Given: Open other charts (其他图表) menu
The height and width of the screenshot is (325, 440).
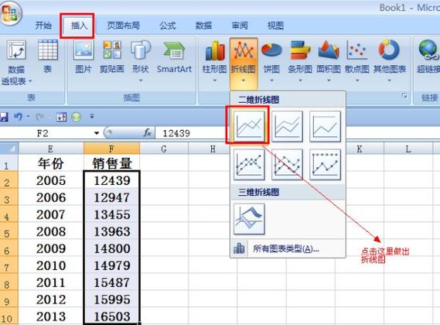Looking at the screenshot, I should 390,62.
